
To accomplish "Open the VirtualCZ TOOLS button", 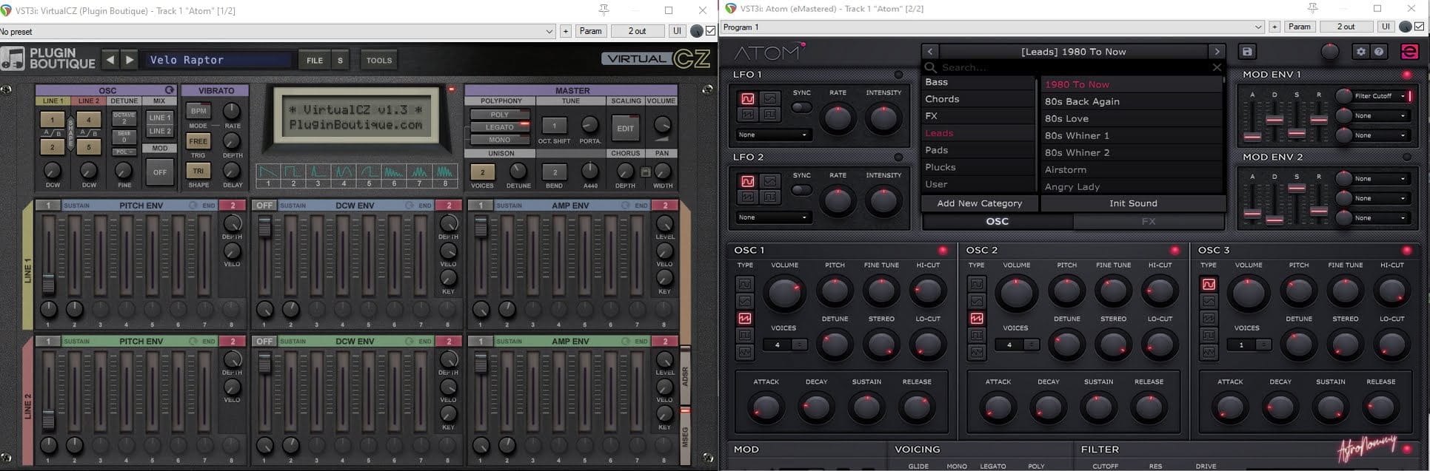I will 378,61.
